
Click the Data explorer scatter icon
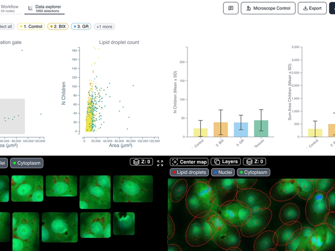[30, 8]
